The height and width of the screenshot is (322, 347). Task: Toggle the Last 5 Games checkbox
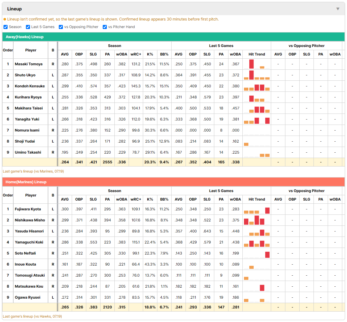pos(28,27)
